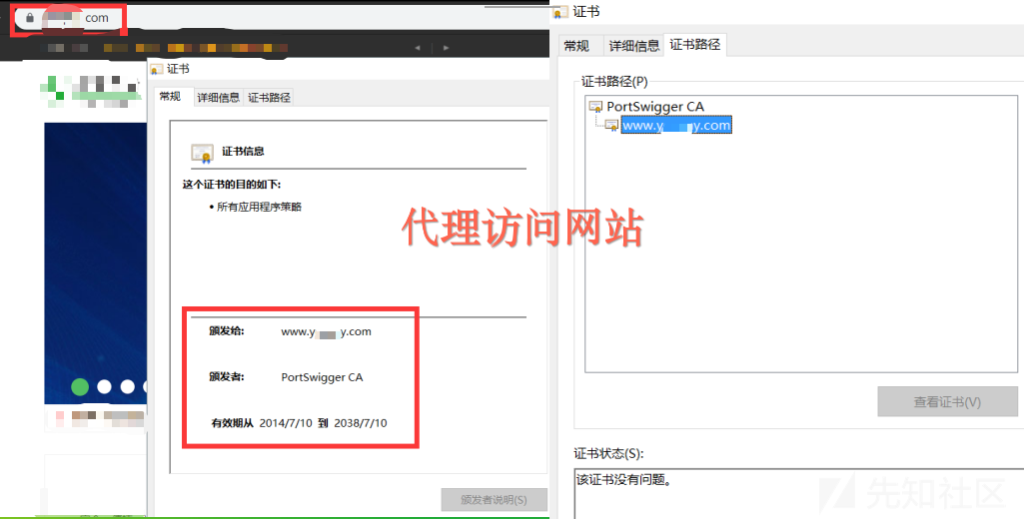Click the title bar icon of the left 证书 dialog
1024x519 pixels.
pos(156,69)
